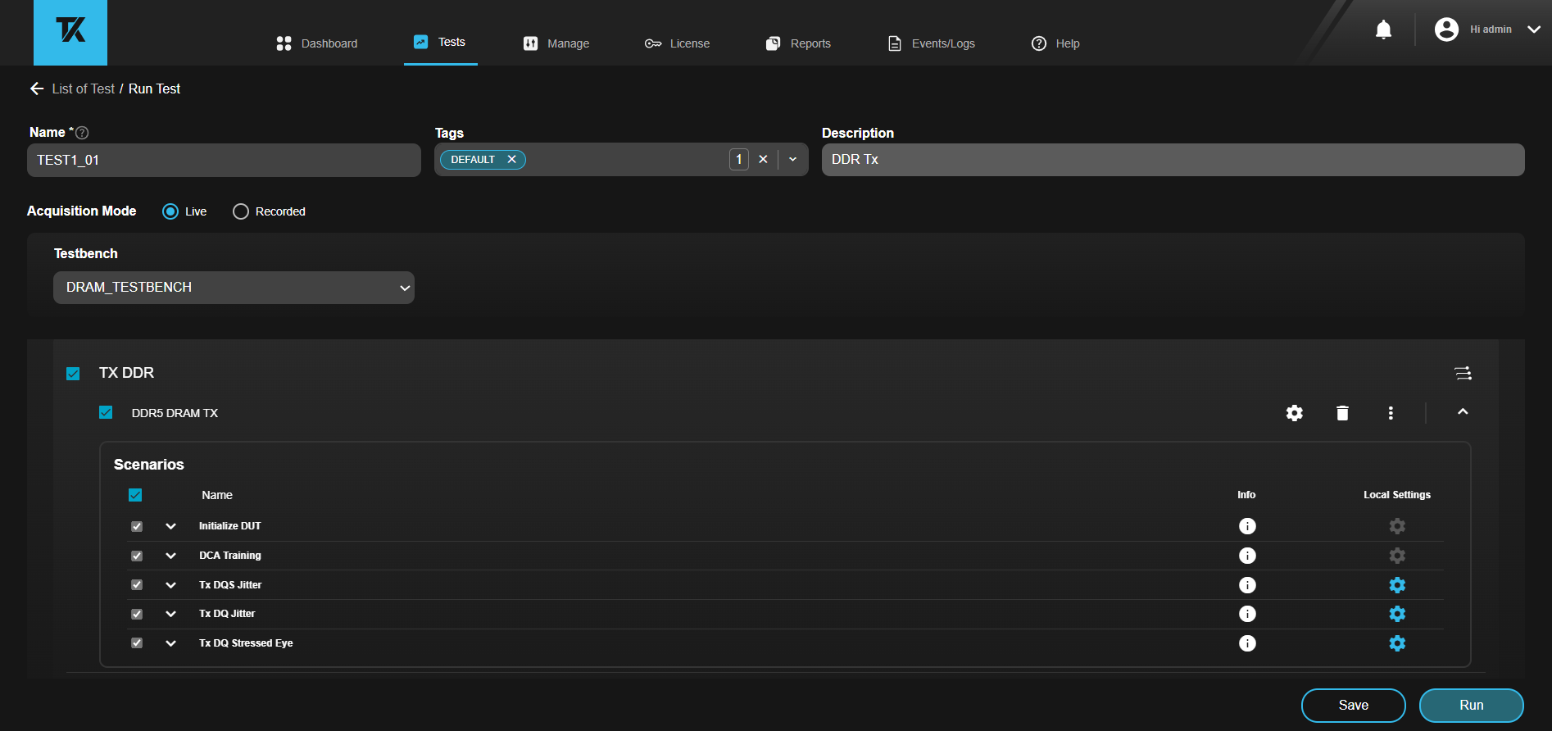
Task: Open the three-dot menu for DDR5 DRAM TX
Action: click(x=1391, y=413)
